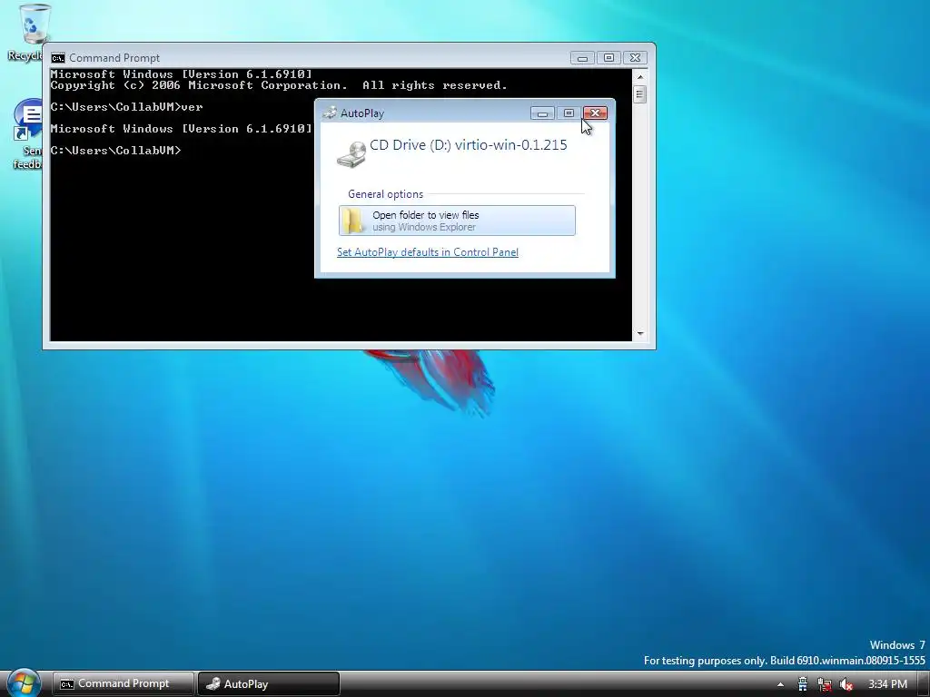Click Command Prompt scrollbar up arrow
The width and height of the screenshot is (930, 697).
640,76
